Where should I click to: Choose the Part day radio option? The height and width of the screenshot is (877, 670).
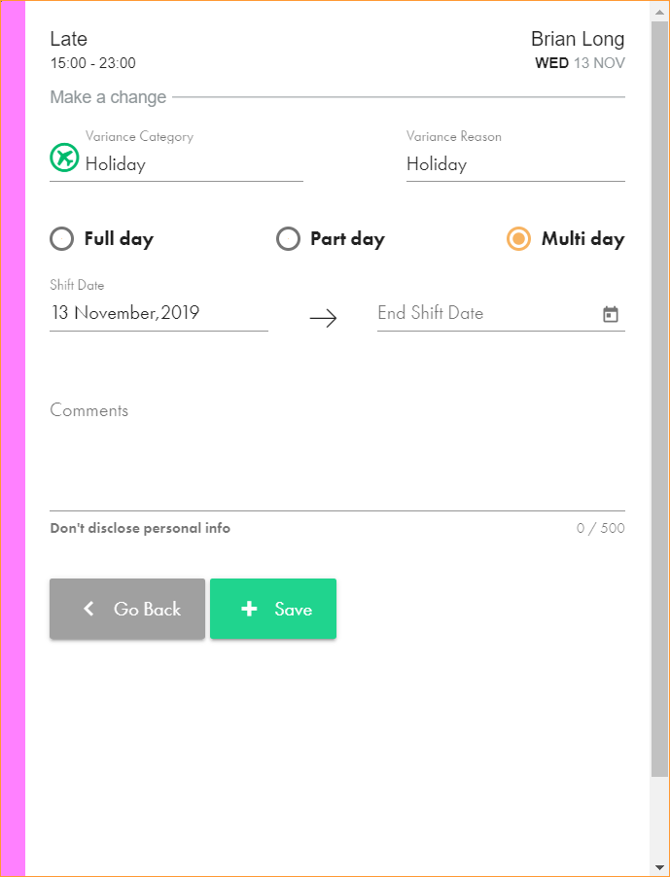(289, 239)
